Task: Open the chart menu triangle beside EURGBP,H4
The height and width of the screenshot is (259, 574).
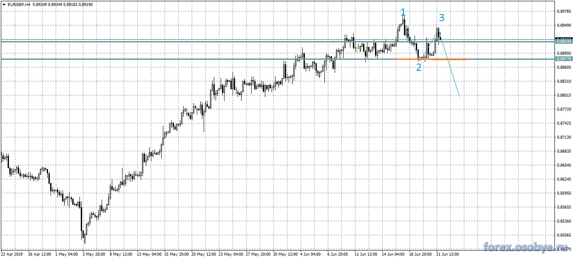Action: [4, 4]
